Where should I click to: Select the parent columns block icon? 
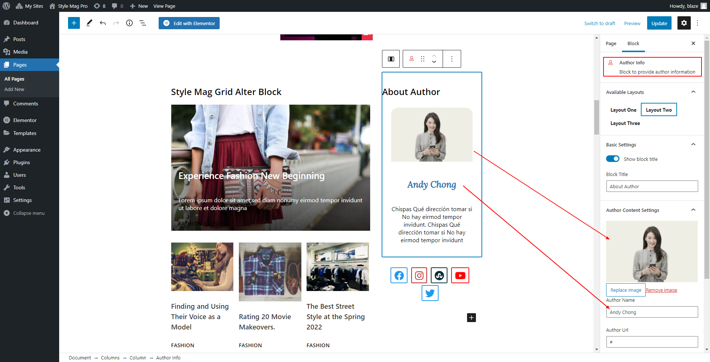[x=391, y=59]
